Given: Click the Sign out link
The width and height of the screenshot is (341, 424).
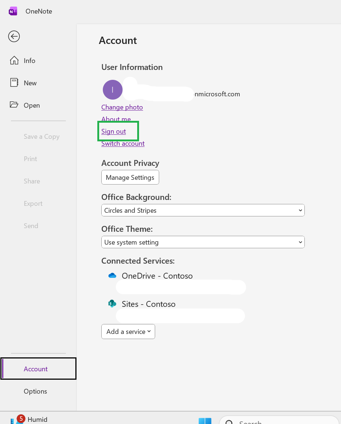Looking at the screenshot, I should (113, 131).
